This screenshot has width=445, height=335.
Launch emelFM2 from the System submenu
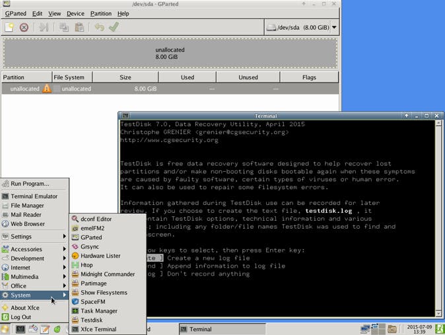coord(108,228)
